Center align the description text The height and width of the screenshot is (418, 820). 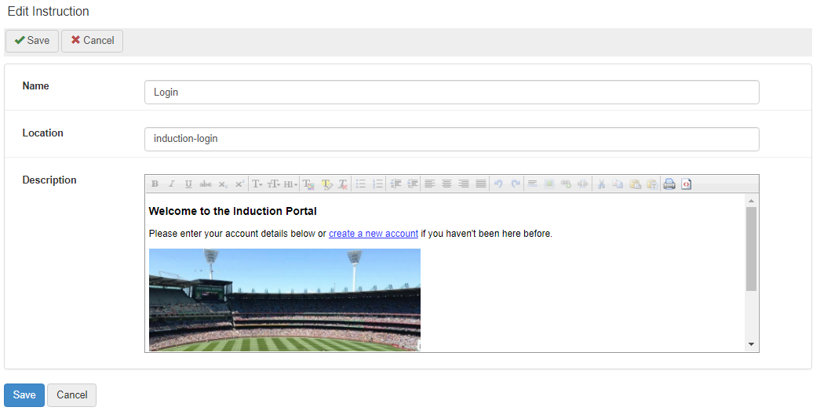point(446,184)
